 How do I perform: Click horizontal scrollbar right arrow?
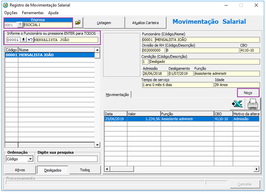(x=256, y=169)
